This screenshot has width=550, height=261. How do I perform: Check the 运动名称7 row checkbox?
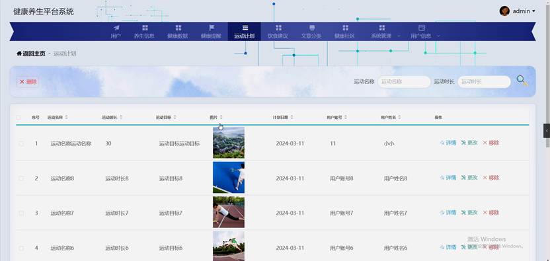21,213
